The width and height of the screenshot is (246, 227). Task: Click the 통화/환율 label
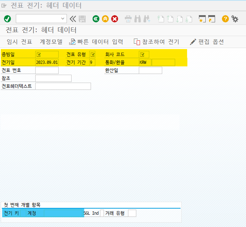[115, 62]
